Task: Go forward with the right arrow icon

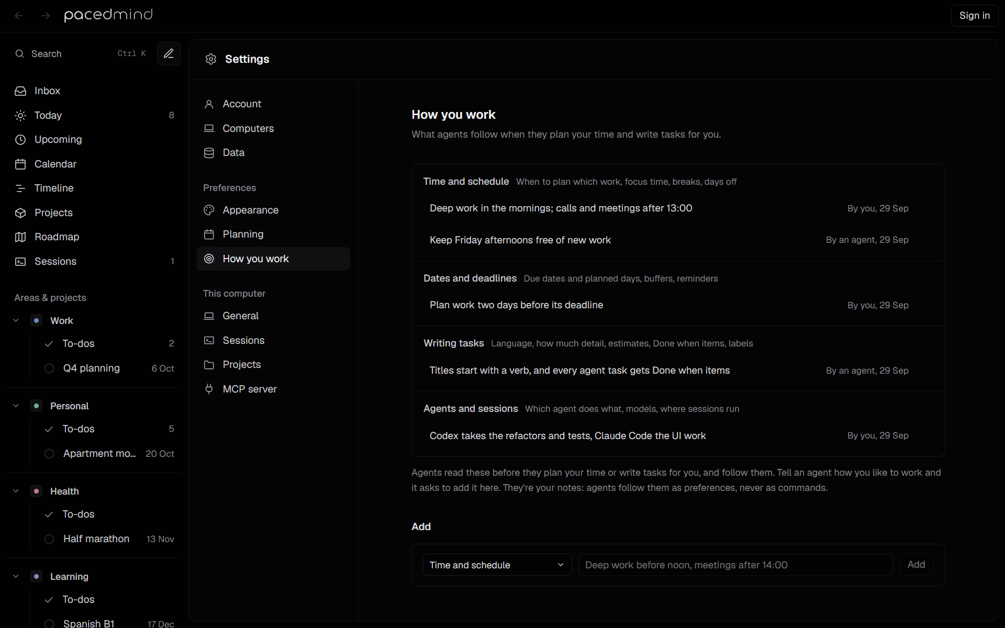Action: 46,16
